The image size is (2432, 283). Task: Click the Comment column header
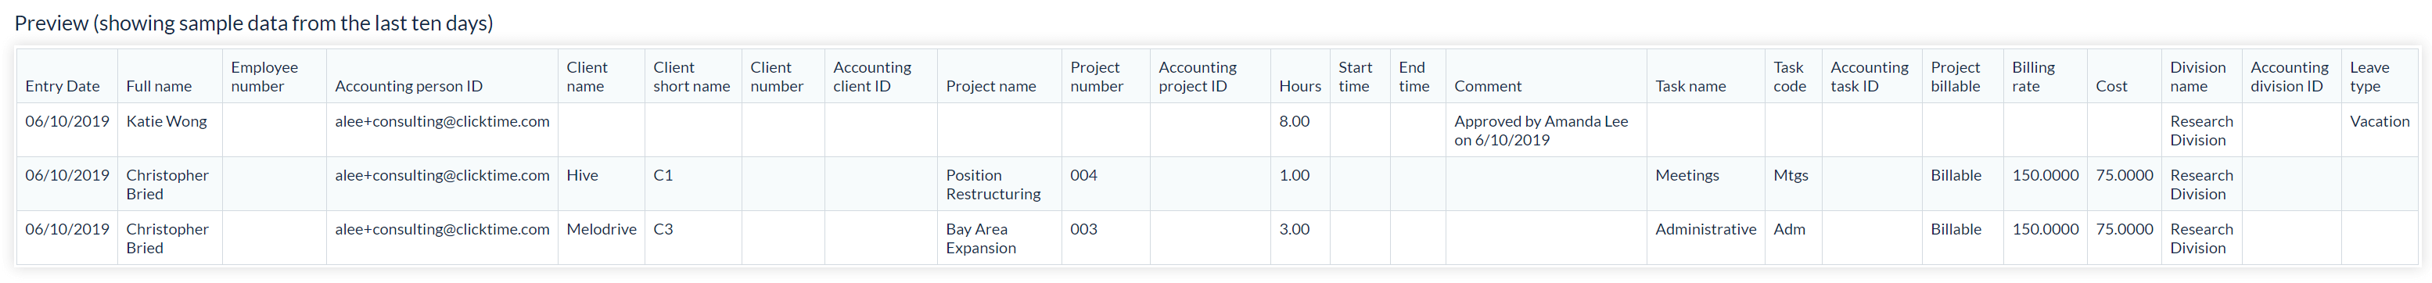[1488, 86]
